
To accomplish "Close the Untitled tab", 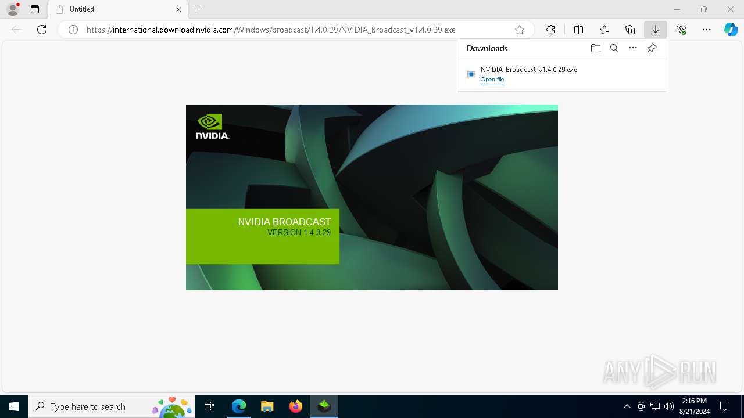I will (x=178, y=9).
